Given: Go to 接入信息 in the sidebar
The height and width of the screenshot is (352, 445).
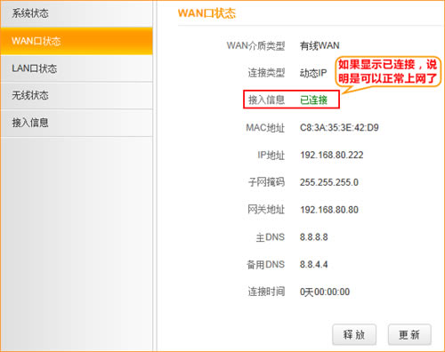Looking at the screenshot, I should [77, 123].
